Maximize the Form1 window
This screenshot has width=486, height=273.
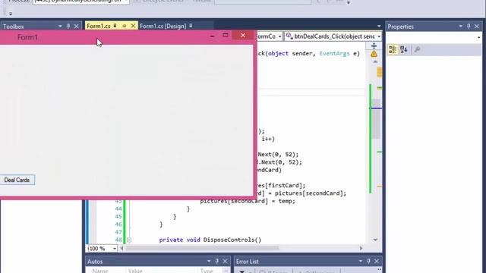point(226,36)
